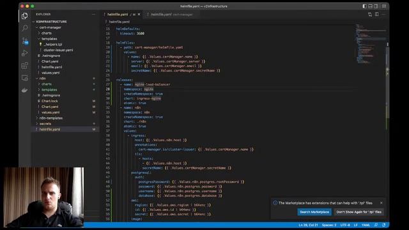This screenshot has width=409, height=230.
Task: Click line 27 nginx-load-balancer name
Action: pyautogui.click(x=152, y=84)
